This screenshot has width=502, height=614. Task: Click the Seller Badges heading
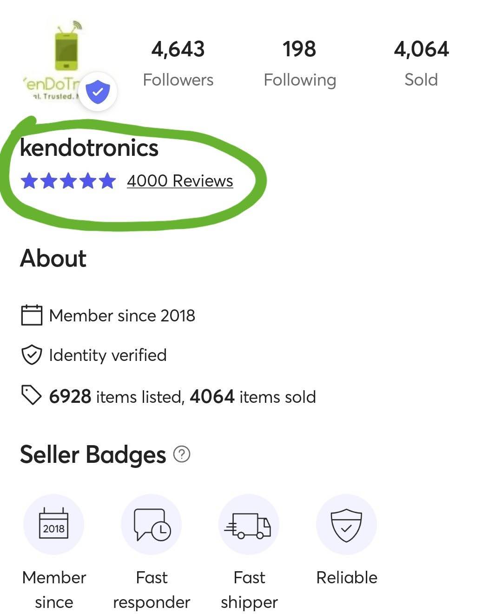tap(93, 454)
